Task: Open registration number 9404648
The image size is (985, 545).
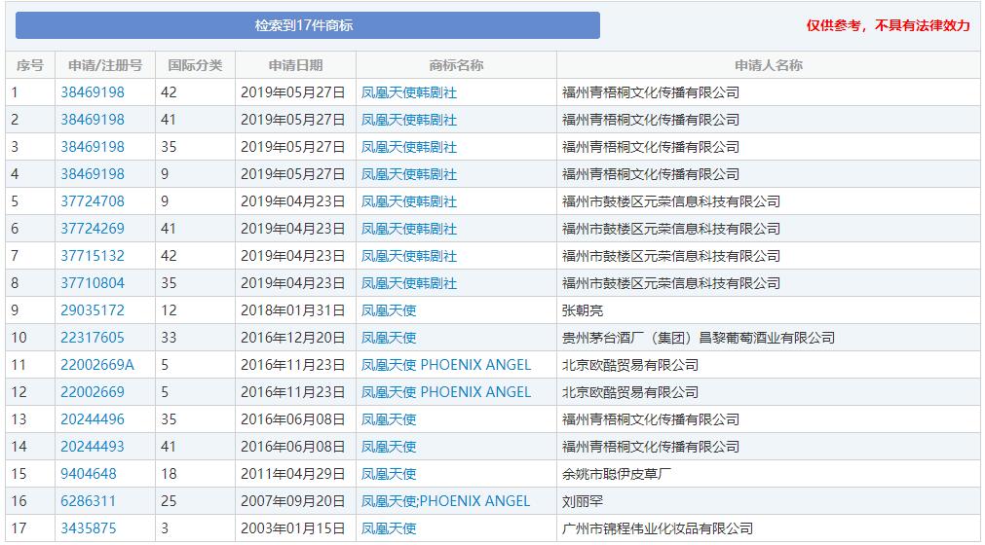Action: click(x=89, y=474)
